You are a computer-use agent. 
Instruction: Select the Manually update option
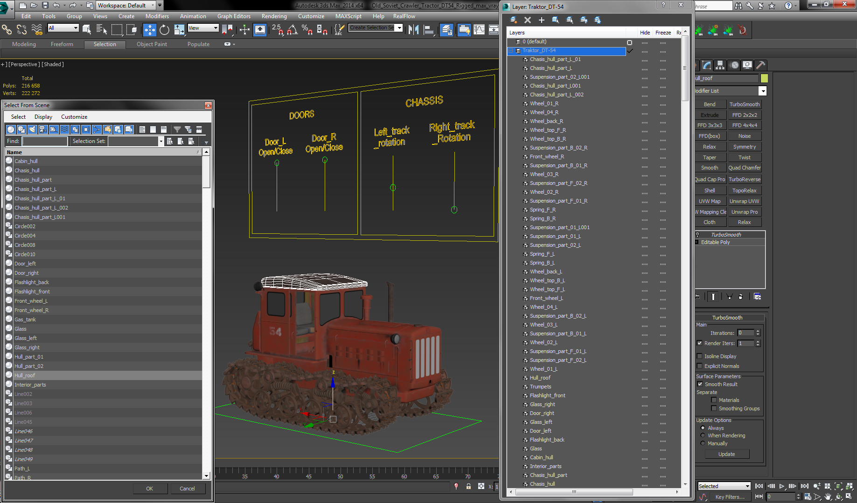pos(703,443)
